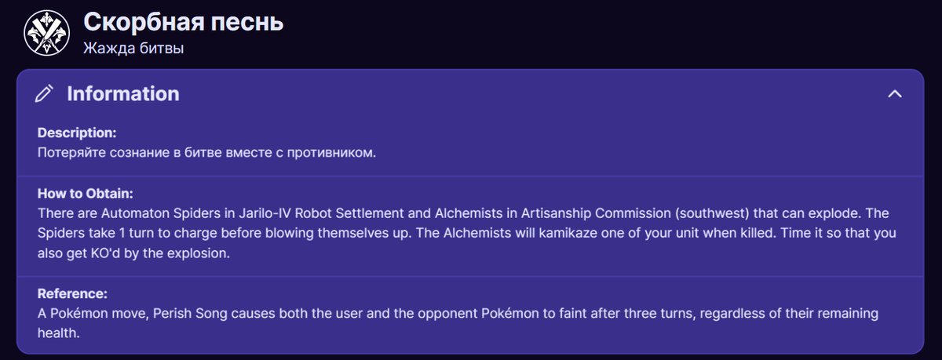
Task: Click the final word "health."
Action: click(x=59, y=333)
